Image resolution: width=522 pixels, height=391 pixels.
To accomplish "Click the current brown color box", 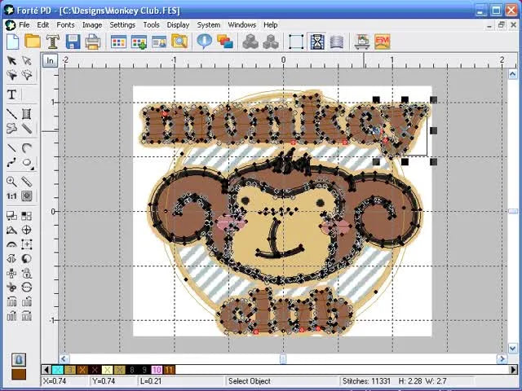I will click(19, 375).
